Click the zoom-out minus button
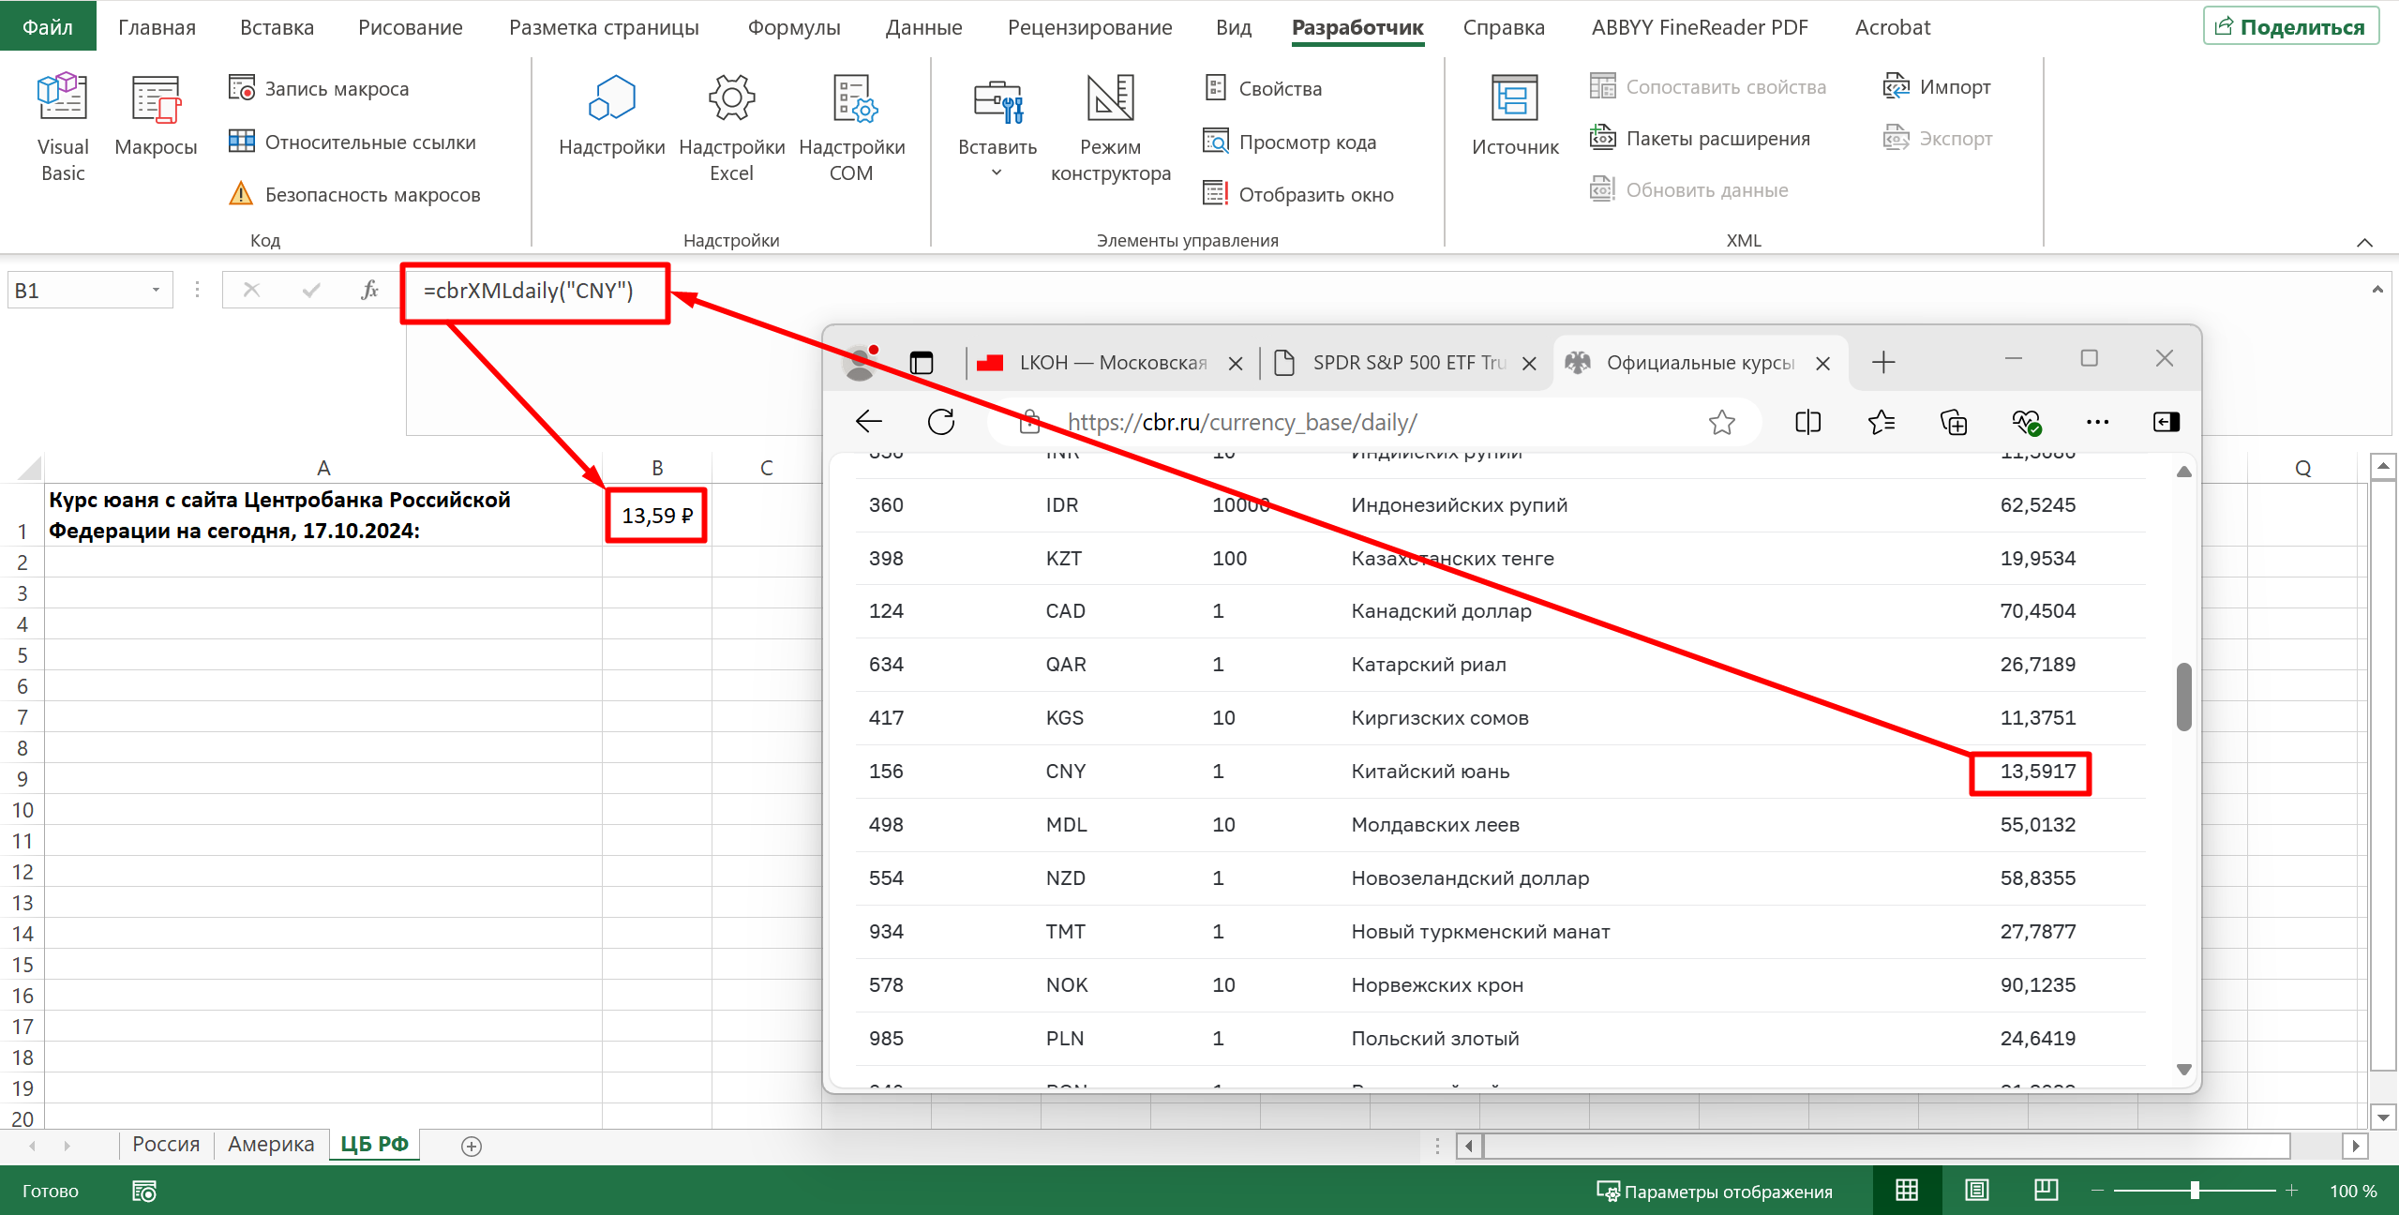This screenshot has height=1215, width=2399. 2097,1191
